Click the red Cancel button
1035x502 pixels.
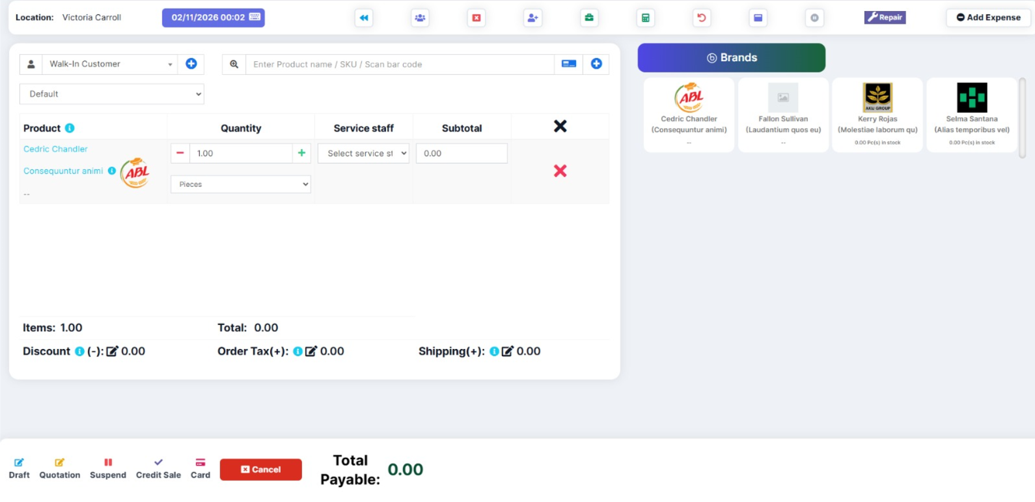[x=261, y=469]
